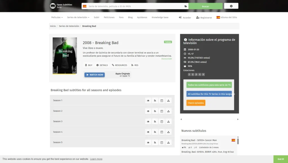Expand the Series de televisión dropdown
Screen dimensions: 288x163
(78, 17)
